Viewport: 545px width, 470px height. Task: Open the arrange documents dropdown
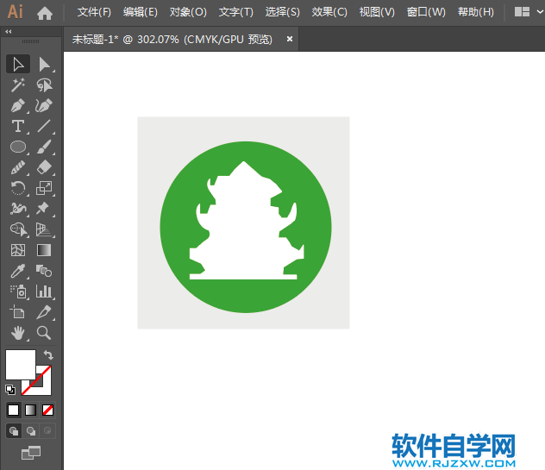(523, 12)
